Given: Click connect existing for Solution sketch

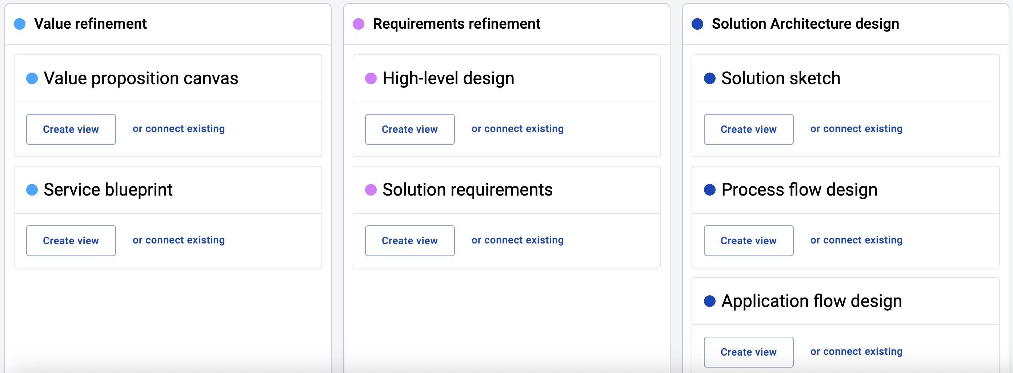Looking at the screenshot, I should click(x=856, y=129).
